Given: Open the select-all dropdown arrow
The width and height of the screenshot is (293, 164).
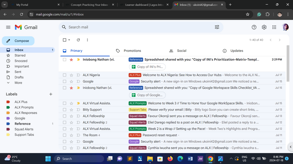Looking at the screenshot, I should 69,40.
